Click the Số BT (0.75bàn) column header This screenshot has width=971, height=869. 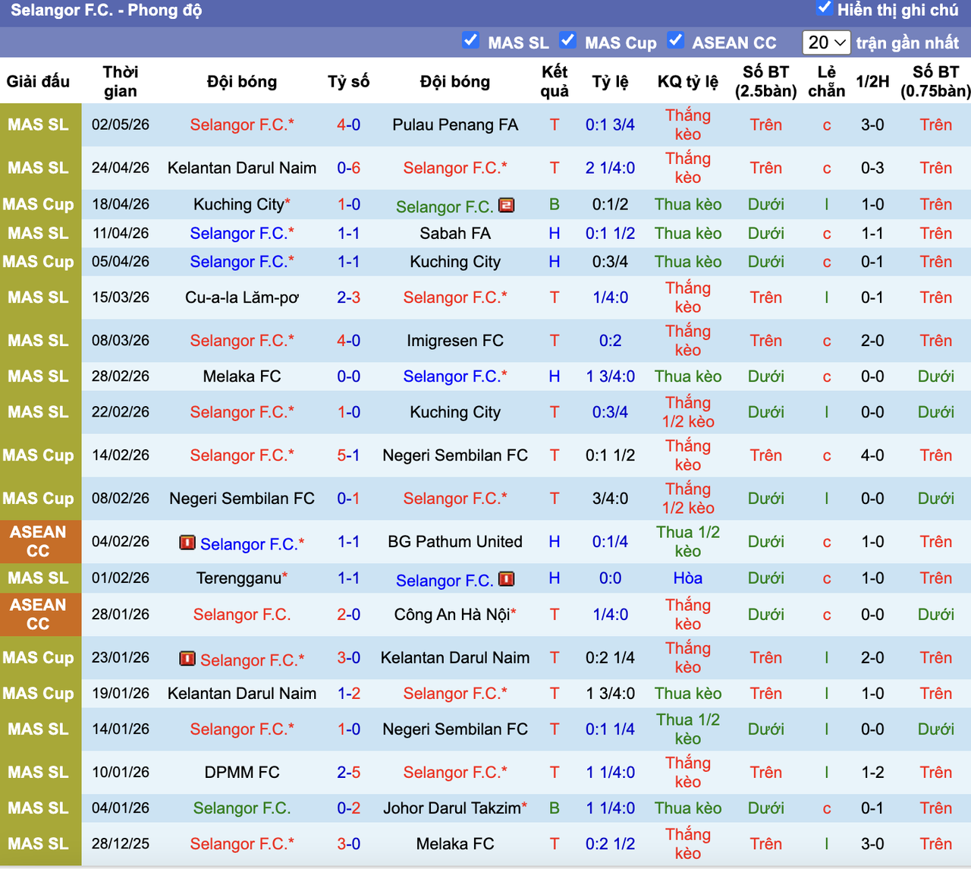pyautogui.click(x=936, y=81)
